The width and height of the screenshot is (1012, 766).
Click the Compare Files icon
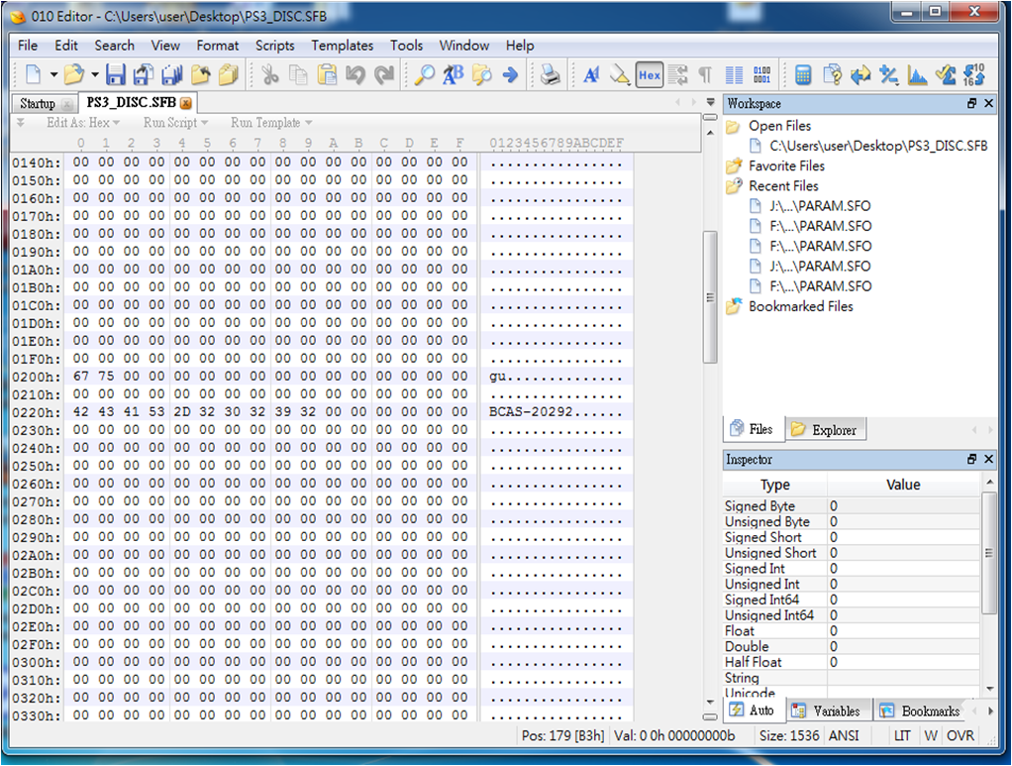pyautogui.click(x=832, y=75)
